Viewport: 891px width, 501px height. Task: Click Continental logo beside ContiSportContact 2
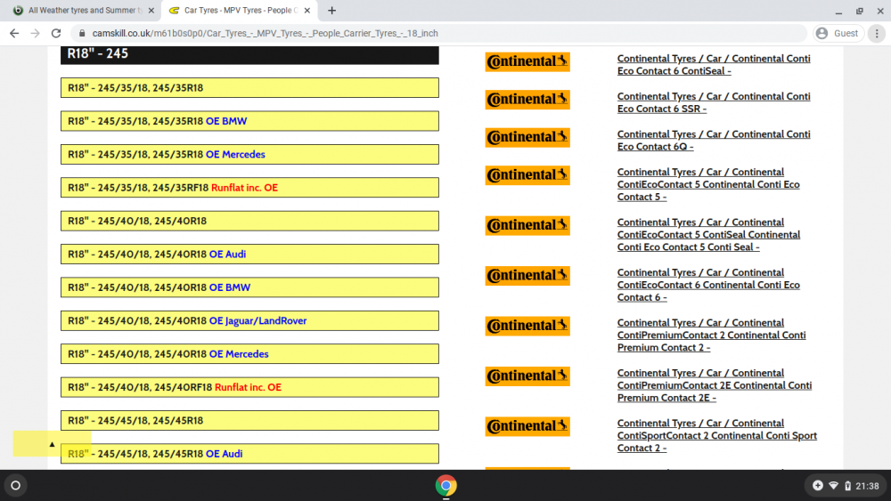pos(527,426)
